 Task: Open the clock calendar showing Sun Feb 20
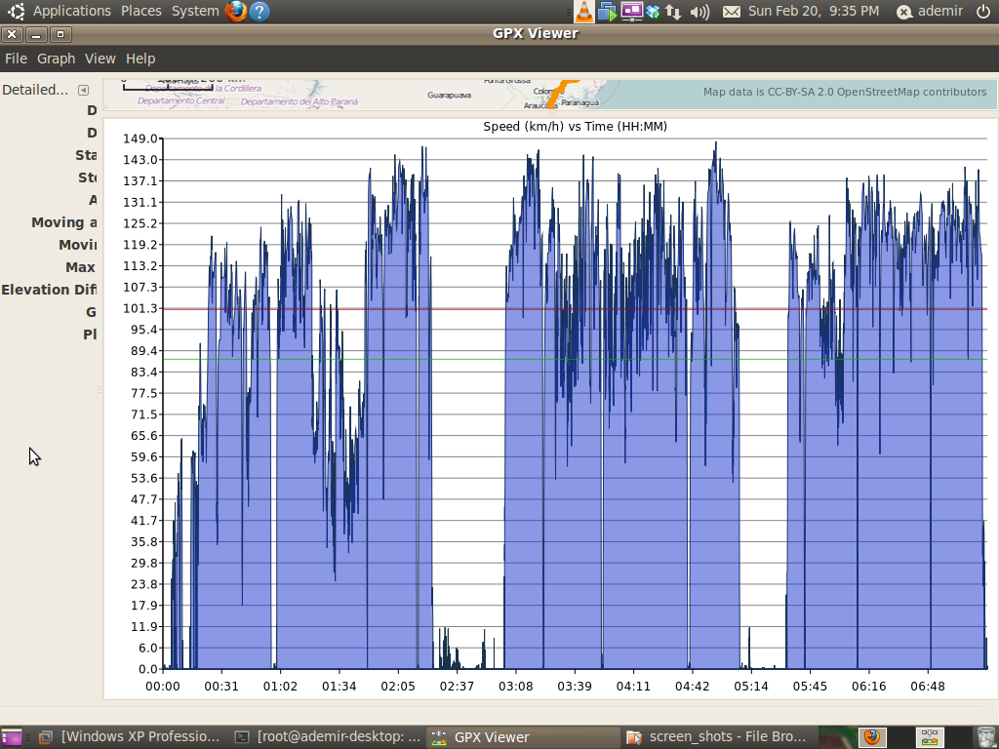pos(814,12)
